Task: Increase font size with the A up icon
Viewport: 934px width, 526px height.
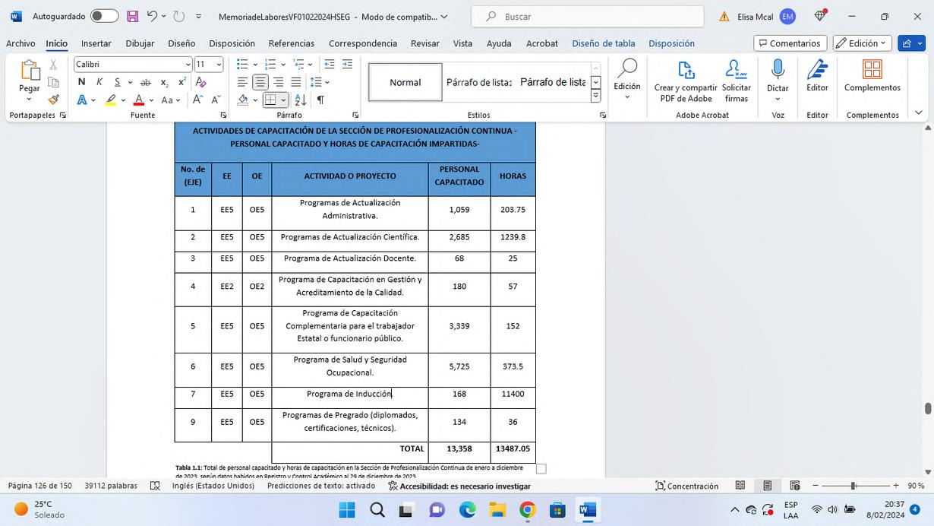Action: (197, 100)
